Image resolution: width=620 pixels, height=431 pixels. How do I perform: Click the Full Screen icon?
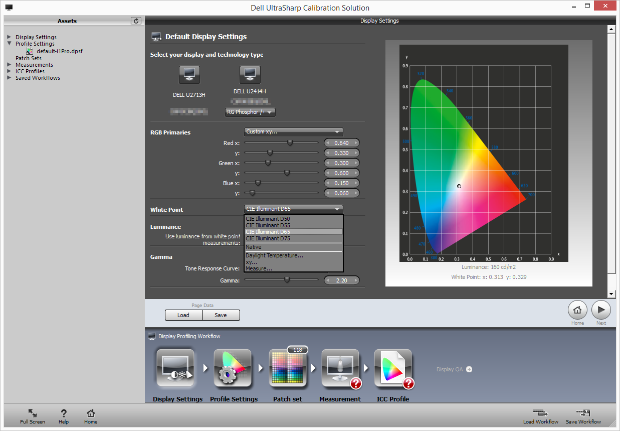pos(33,413)
